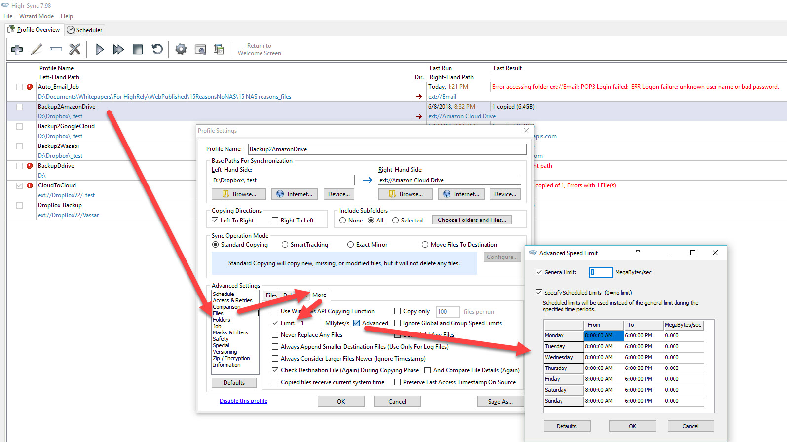Select Safety in Advanced Settings list

click(x=221, y=339)
